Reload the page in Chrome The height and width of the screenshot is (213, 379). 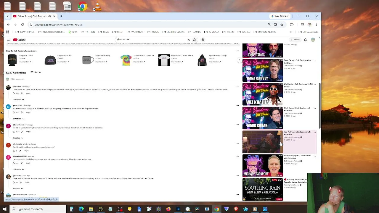23,25
